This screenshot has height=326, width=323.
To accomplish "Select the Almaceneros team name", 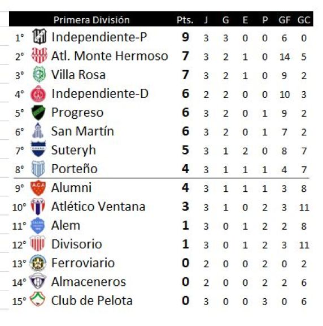I will pyautogui.click(x=89, y=282).
